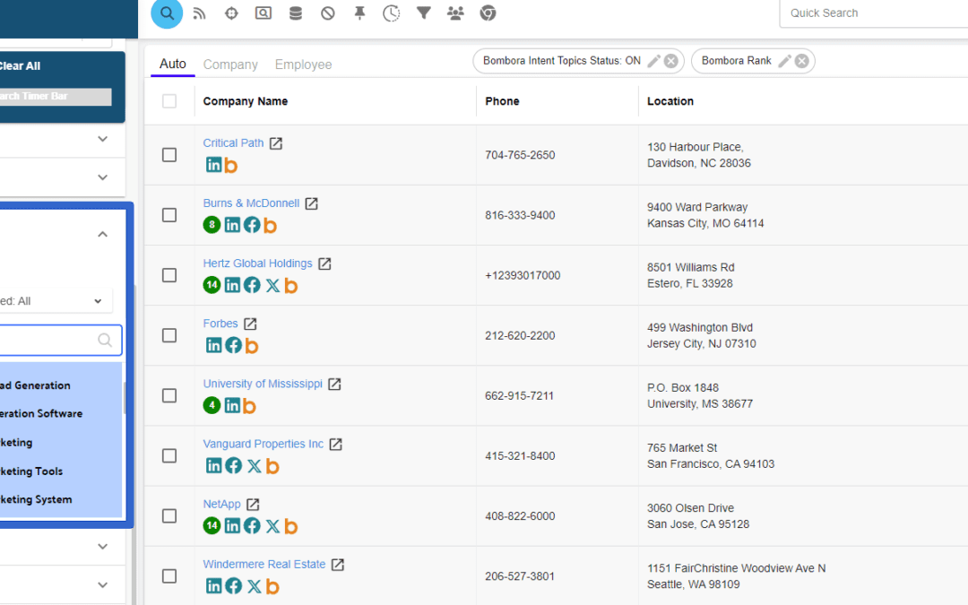This screenshot has width=968, height=605.
Task: Open the Critical Path company link
Action: point(233,143)
